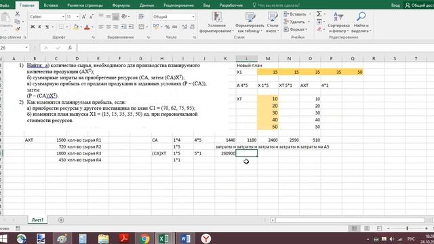Expand the font size 11 dropdown

click(x=77, y=17)
